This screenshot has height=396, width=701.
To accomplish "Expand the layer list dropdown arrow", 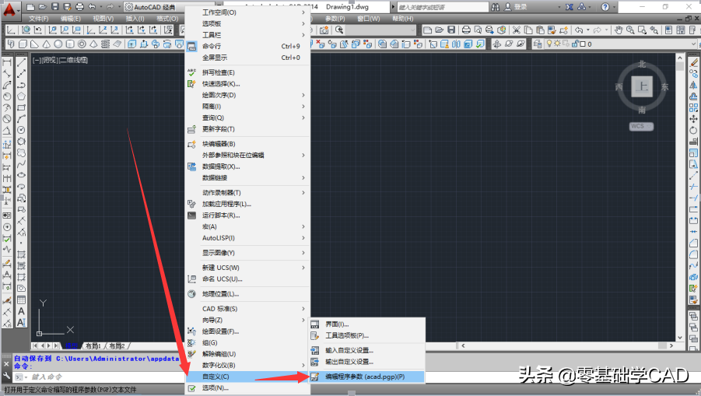I will click(693, 44).
